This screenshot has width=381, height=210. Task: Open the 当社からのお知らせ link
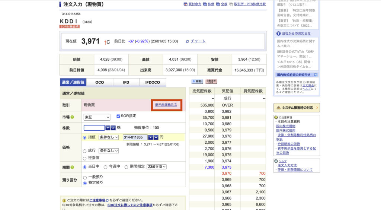pyautogui.click(x=296, y=34)
